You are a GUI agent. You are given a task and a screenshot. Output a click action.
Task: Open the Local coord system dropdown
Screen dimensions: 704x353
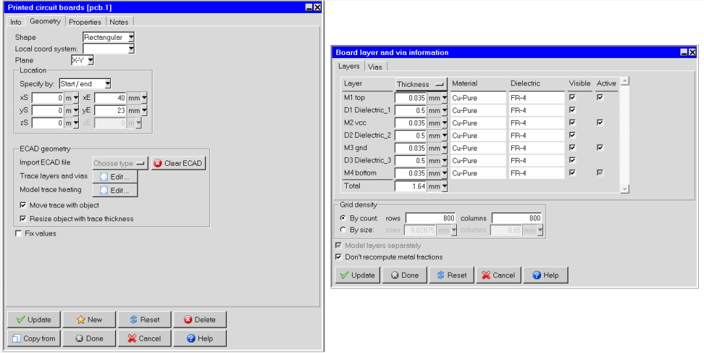tap(131, 48)
